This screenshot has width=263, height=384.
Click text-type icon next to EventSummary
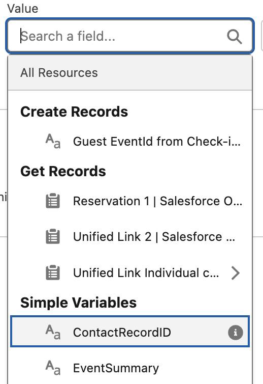coord(53,368)
